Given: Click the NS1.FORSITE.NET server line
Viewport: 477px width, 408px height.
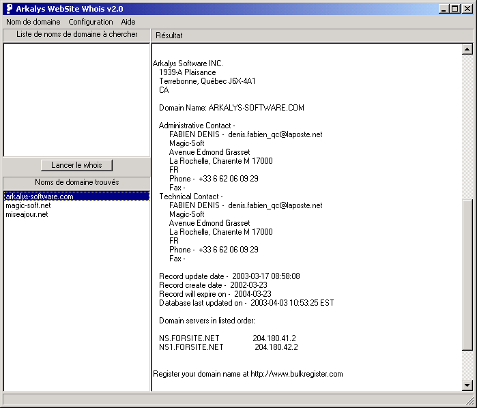Looking at the screenshot, I should coord(229,347).
